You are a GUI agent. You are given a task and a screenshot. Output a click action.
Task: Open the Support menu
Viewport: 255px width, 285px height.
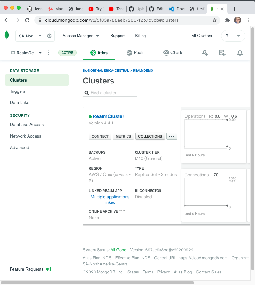tap(118, 36)
